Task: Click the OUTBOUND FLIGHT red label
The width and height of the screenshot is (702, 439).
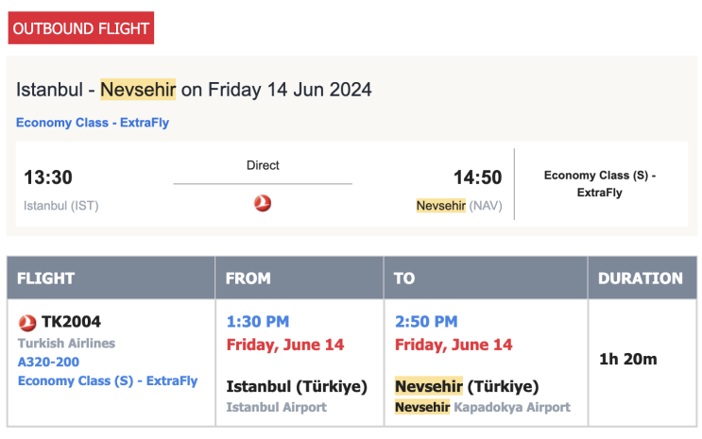Action: 81,28
